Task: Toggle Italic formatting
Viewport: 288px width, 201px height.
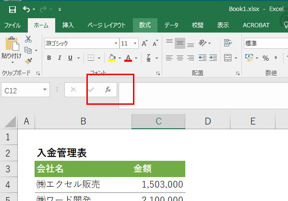Action: (60, 58)
